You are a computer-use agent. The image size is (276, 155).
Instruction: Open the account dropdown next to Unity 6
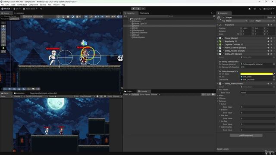tap(17, 9)
